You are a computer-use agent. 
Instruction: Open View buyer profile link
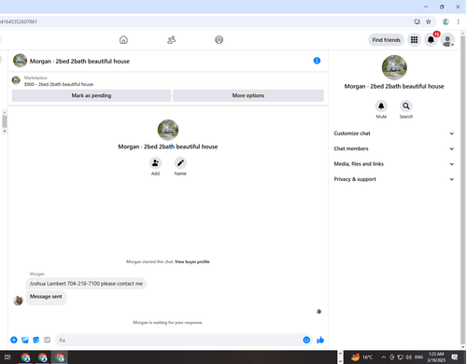coord(192,261)
